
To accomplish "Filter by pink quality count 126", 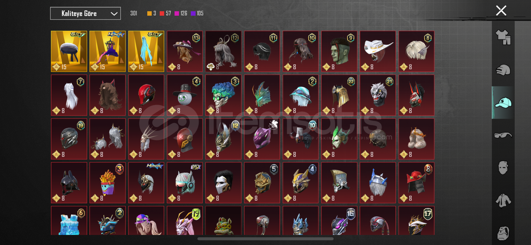I will point(181,13).
